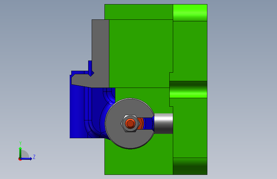Select the gray L-shaped bracket
The height and width of the screenshot is (179, 277).
click(x=100, y=53)
